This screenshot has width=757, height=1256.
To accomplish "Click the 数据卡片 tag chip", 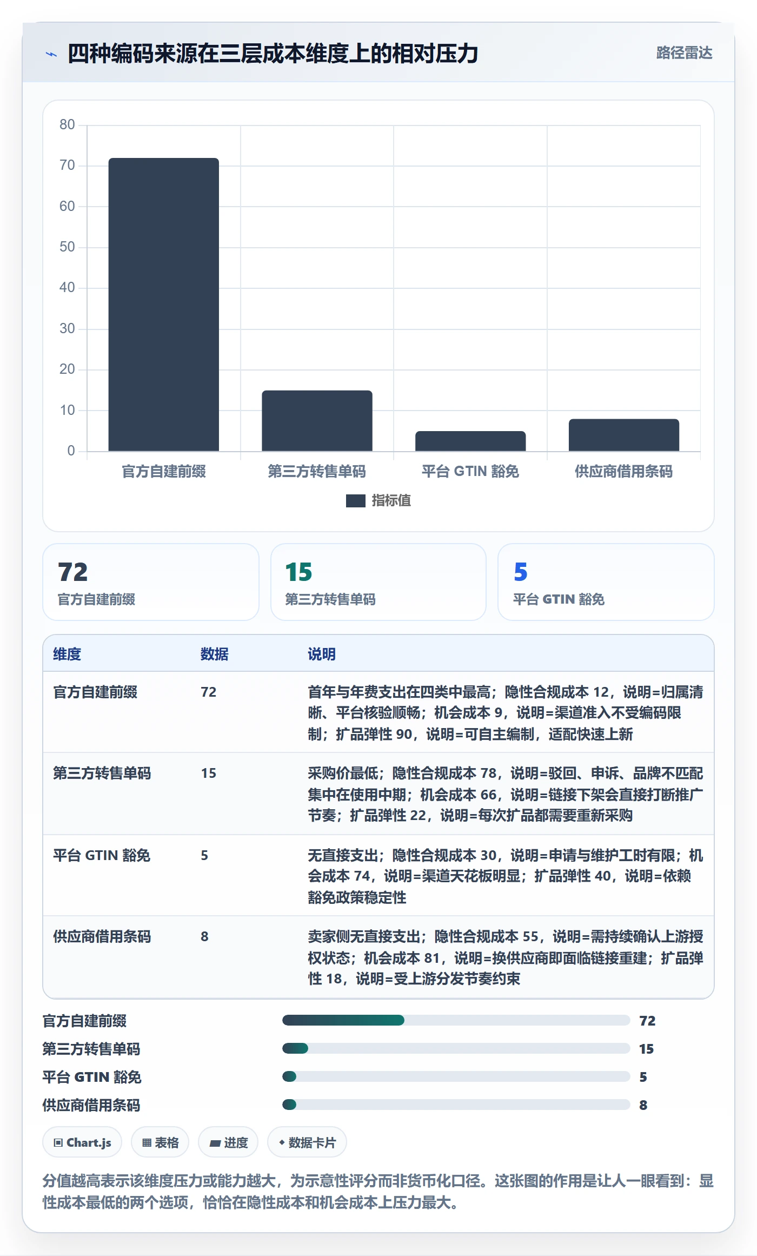I will click(307, 1142).
